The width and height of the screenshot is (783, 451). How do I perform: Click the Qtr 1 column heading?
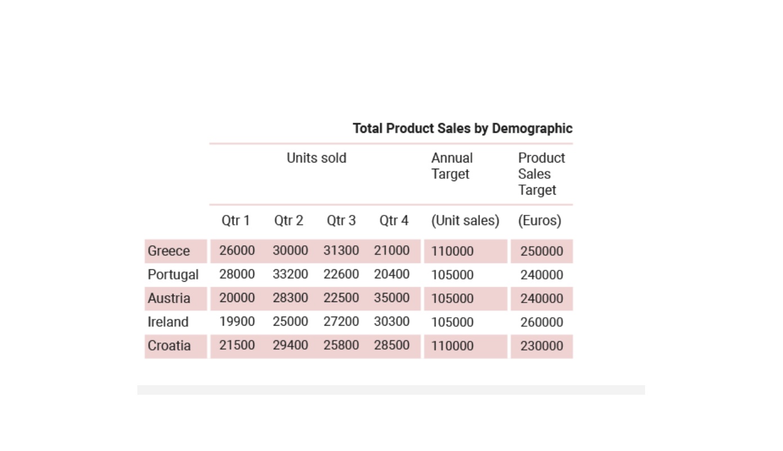pos(235,220)
